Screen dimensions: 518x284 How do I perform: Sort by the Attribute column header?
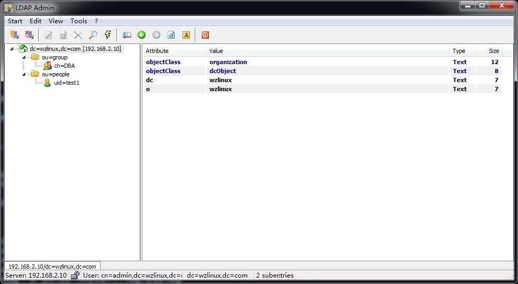[175, 51]
